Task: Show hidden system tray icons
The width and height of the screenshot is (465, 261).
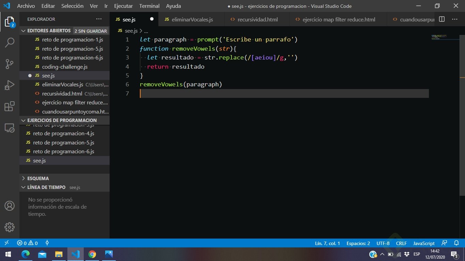Action: (382, 254)
